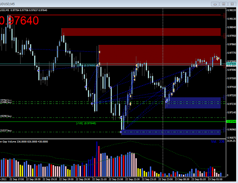Select the uppermost dark red supply zone rectangle

(x=115, y=15)
